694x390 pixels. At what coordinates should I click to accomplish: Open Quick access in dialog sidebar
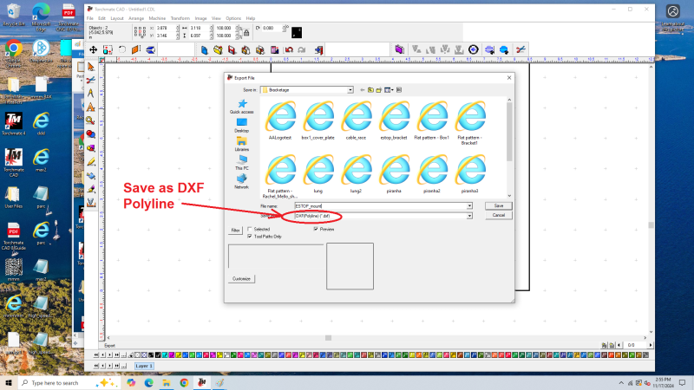pos(242,107)
